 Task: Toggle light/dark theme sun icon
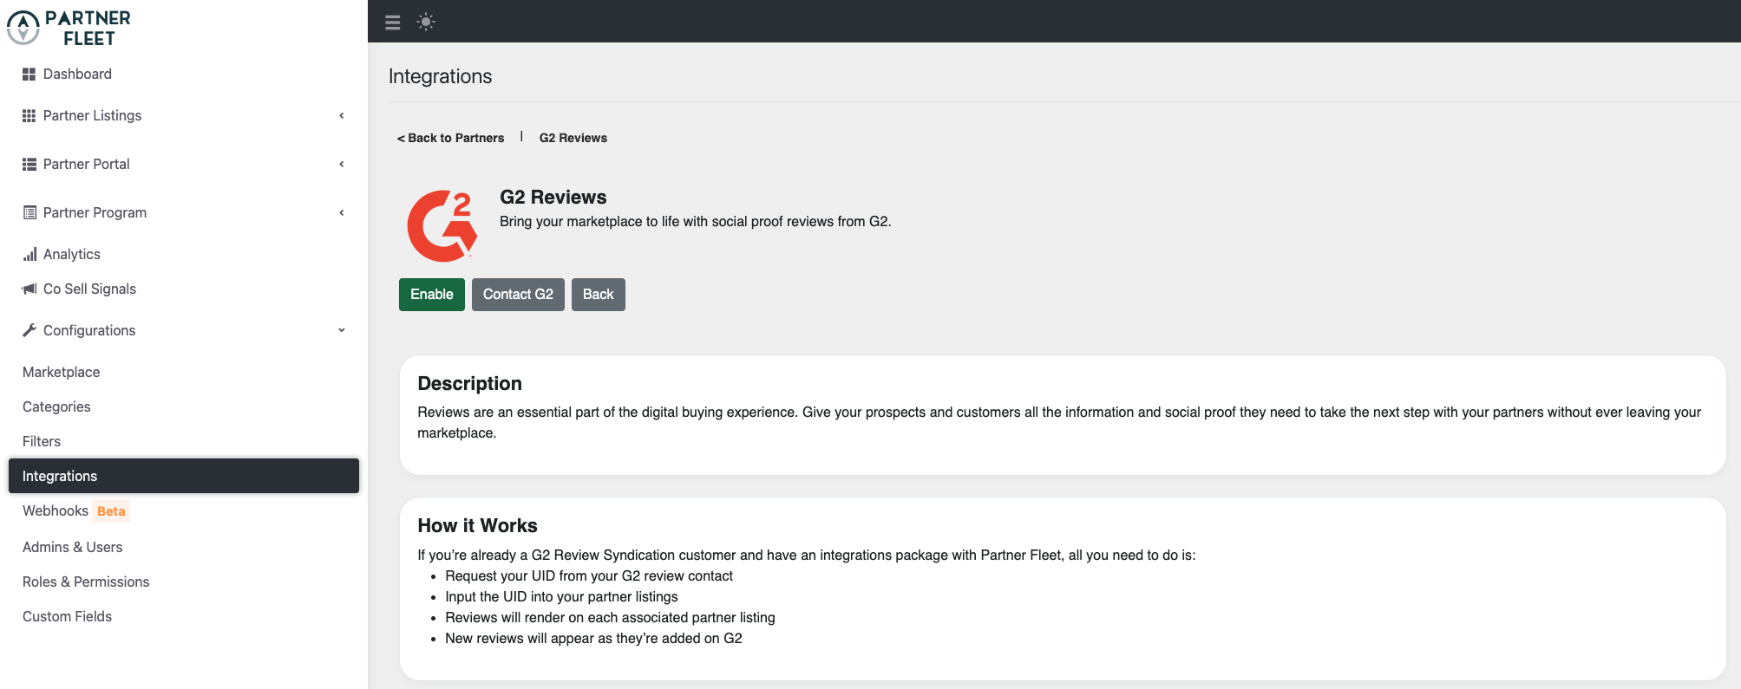tap(426, 22)
